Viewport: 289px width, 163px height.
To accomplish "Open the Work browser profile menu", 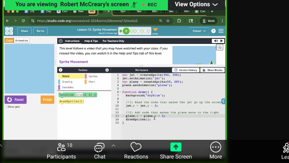I will (x=209, y=21).
